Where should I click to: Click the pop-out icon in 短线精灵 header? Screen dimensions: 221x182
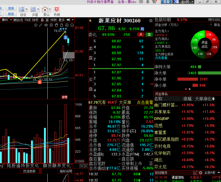pos(195,173)
